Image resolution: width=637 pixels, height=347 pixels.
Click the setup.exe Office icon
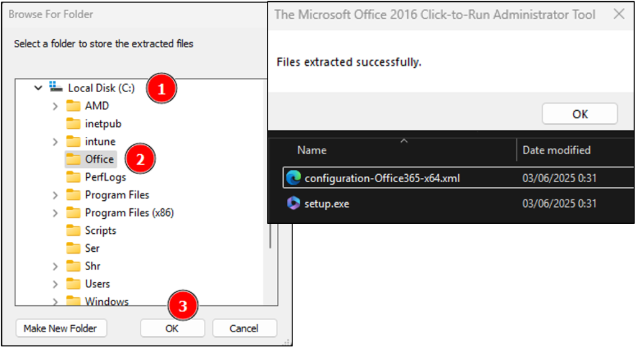point(294,203)
